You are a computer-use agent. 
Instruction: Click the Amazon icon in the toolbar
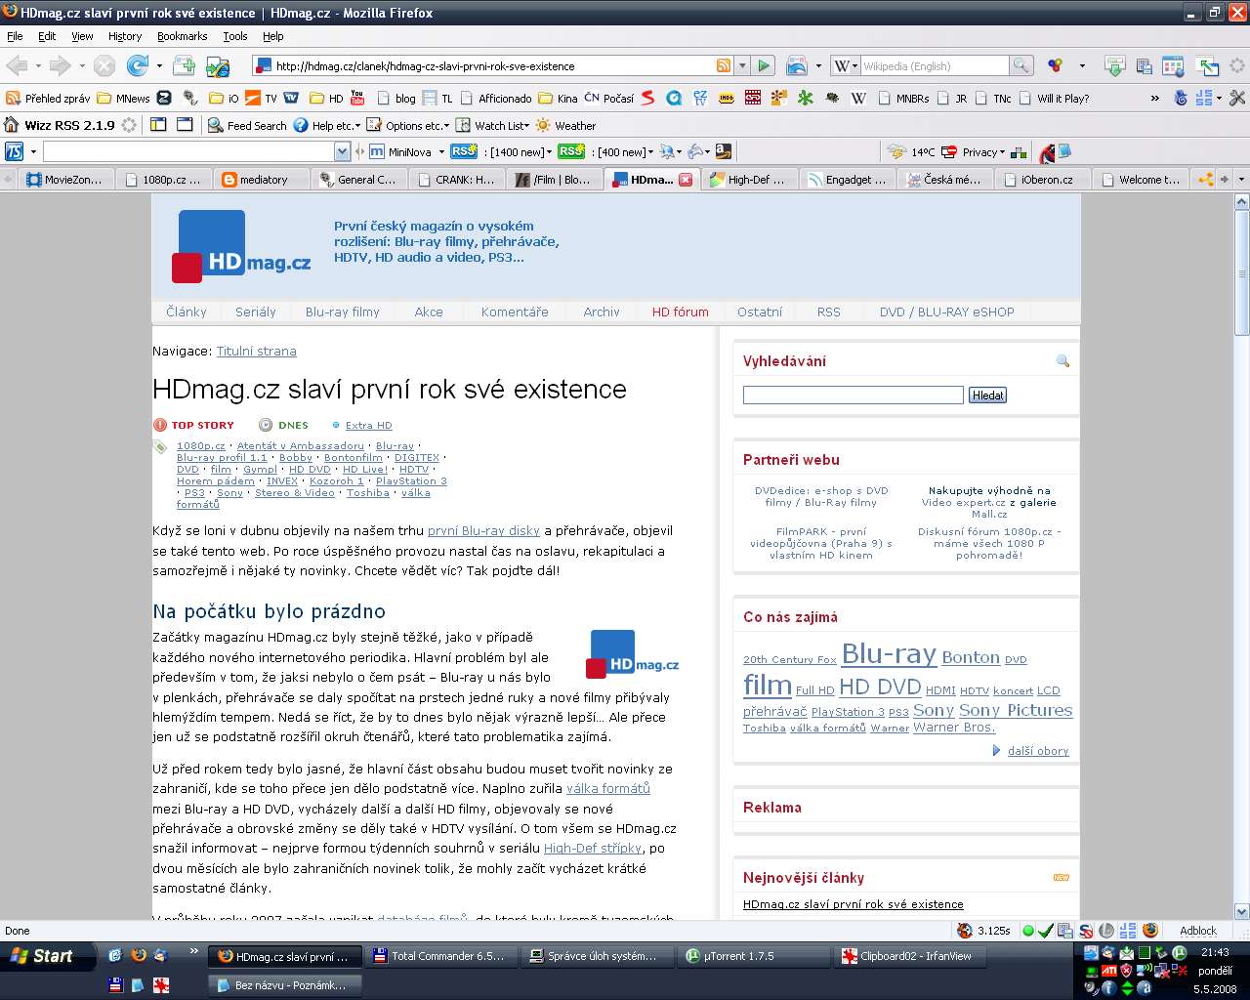(x=724, y=151)
